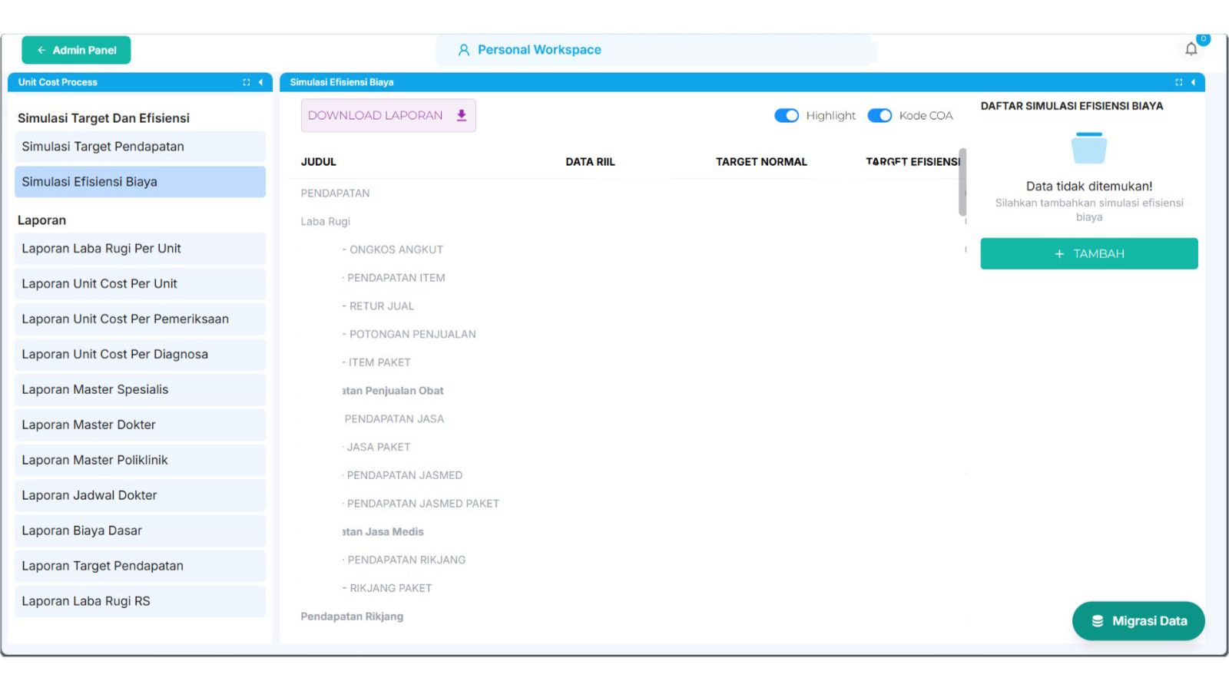This screenshot has width=1229, height=691.
Task: Click the TAMBAH button
Action: pos(1089,253)
